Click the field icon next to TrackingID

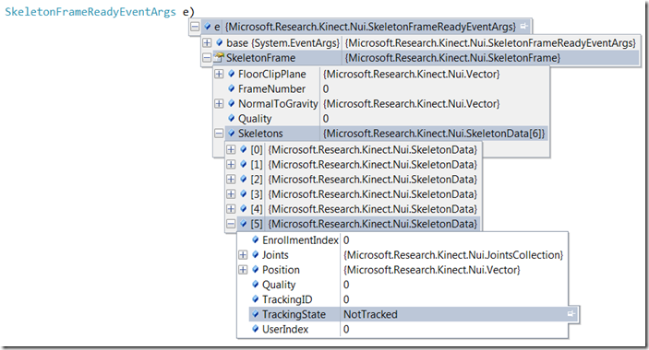256,299
